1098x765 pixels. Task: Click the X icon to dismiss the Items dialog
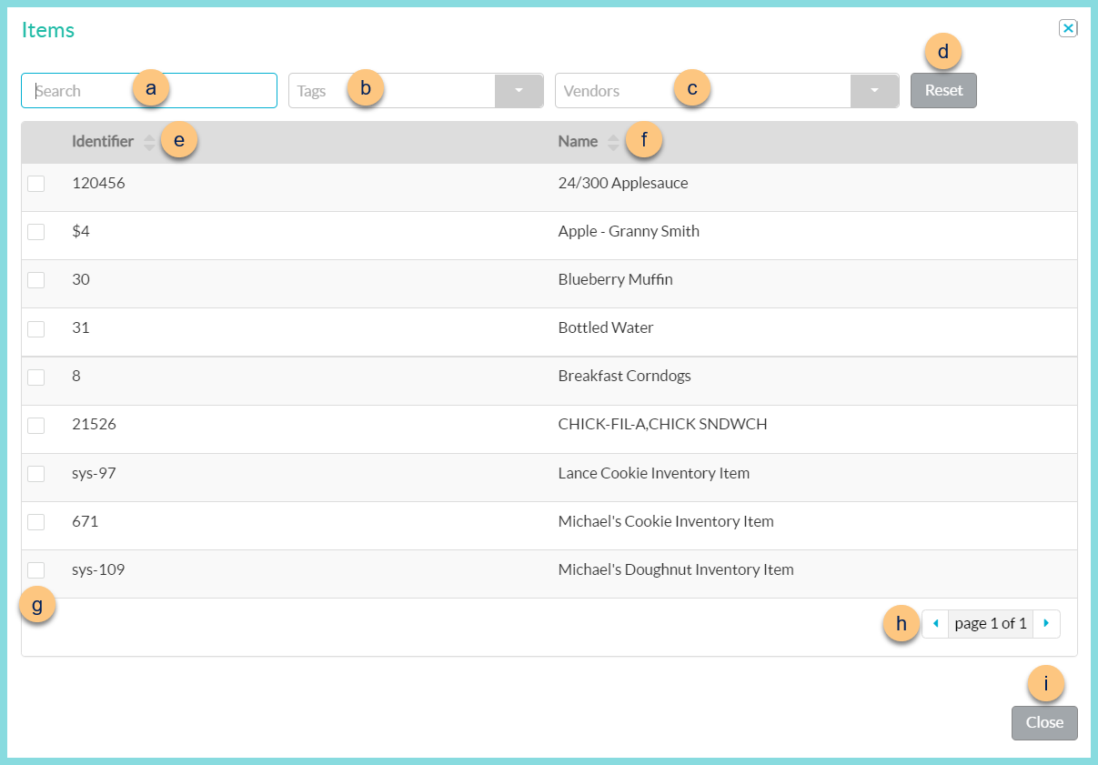point(1068,28)
